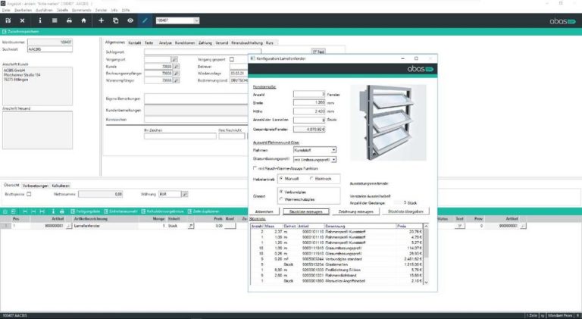Viewport: 582px width, 319px height.
Task: Click the save icon in the top toolbar
Action: (x=8, y=20)
